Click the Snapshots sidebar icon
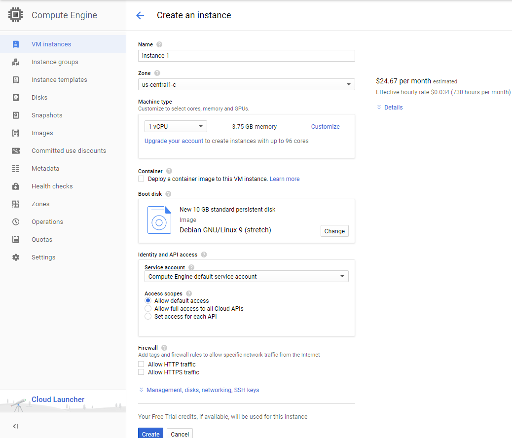The image size is (512, 438). tap(16, 115)
